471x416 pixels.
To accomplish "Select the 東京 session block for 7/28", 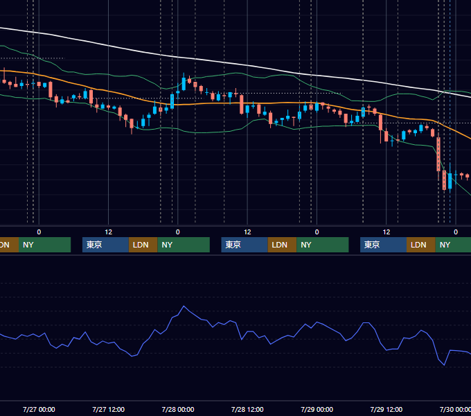I will tap(245, 245).
